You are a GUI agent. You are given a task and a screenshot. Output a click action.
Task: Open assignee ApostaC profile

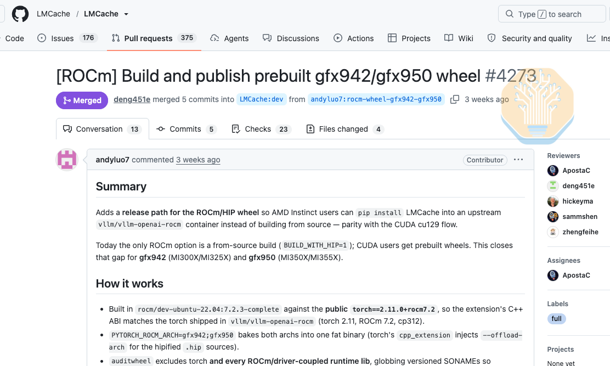point(576,275)
